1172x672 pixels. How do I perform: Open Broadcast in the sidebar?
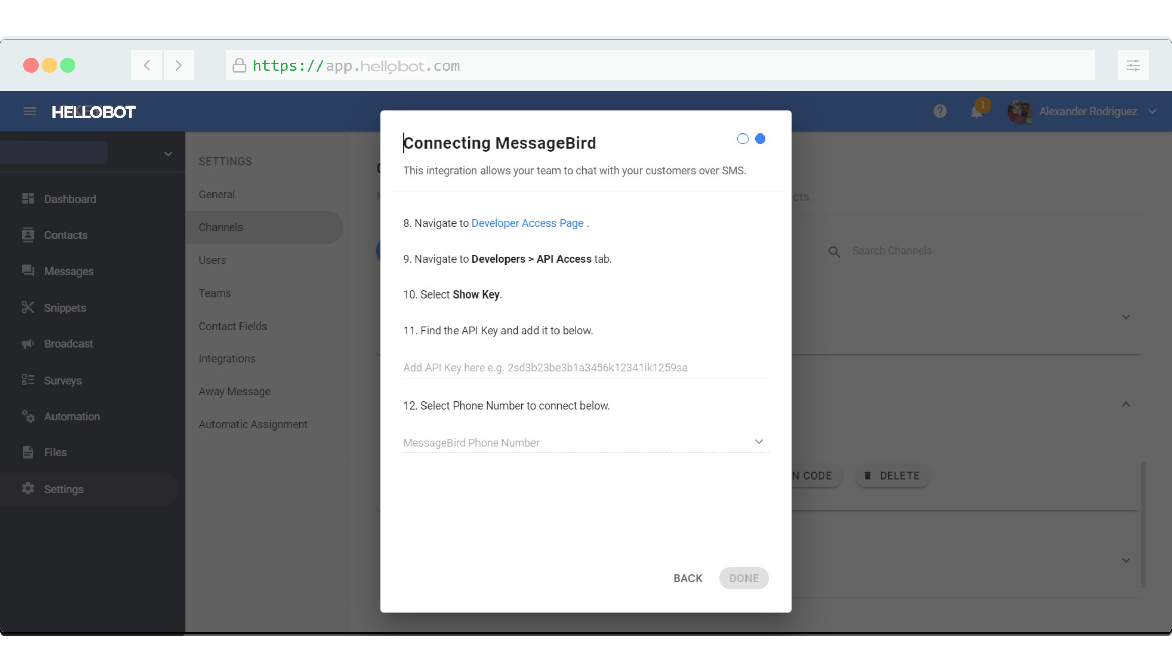pos(68,344)
